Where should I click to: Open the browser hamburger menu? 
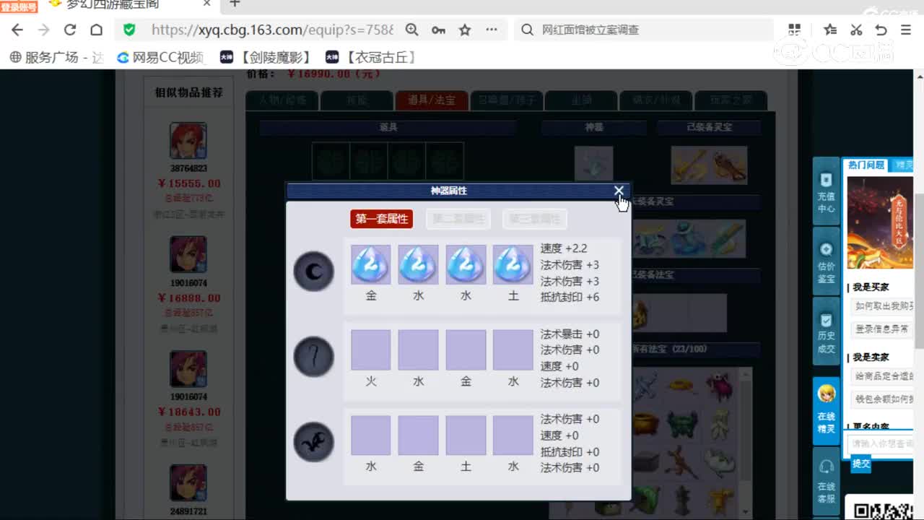pos(905,30)
